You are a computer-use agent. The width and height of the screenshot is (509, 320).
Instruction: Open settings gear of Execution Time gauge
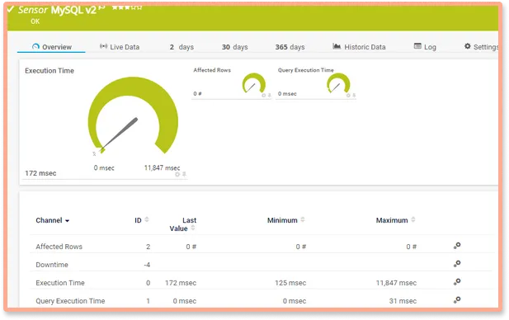[x=177, y=174]
